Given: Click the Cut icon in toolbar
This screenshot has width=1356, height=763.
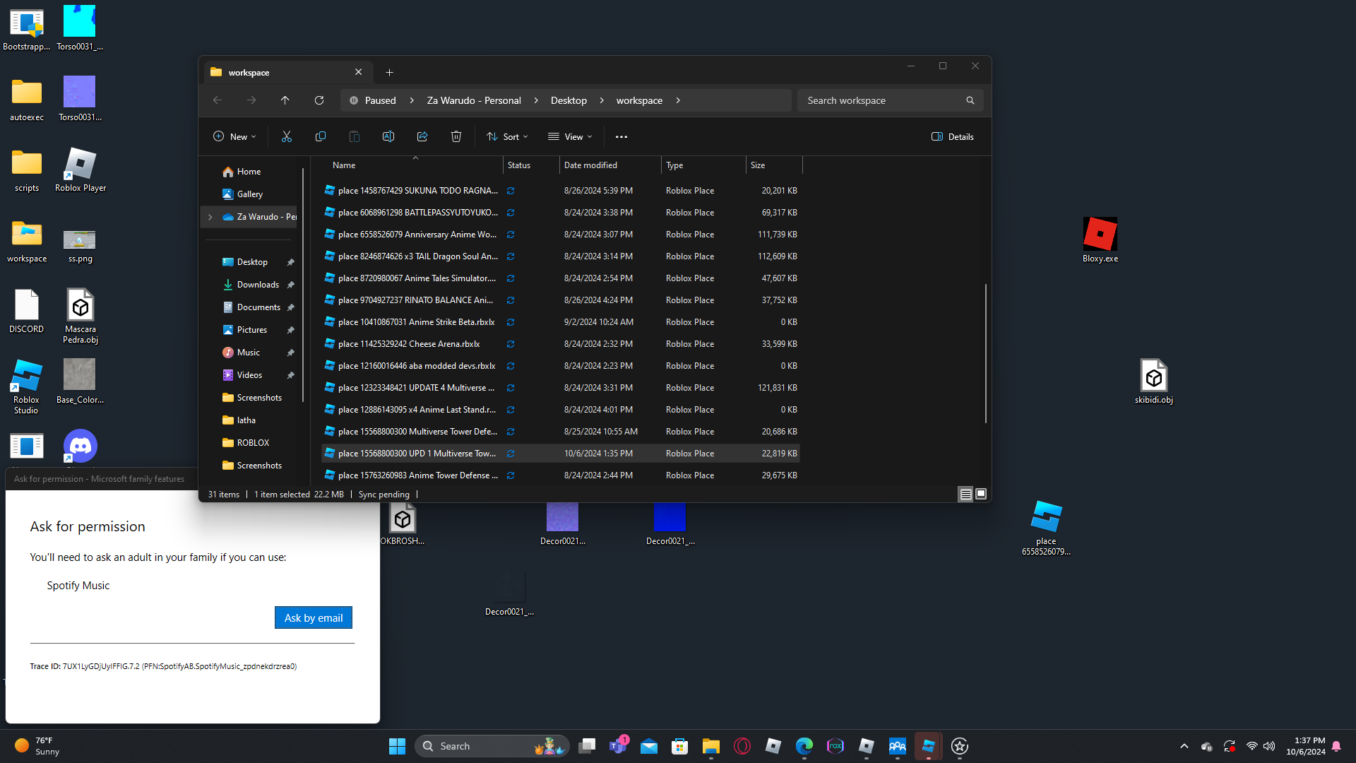Looking at the screenshot, I should (x=286, y=136).
